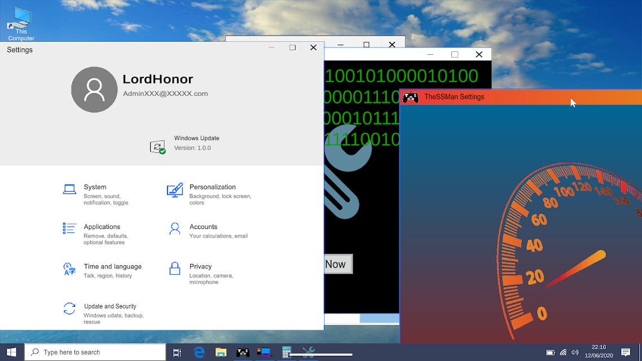Open This Computer desktop shortcut
The width and height of the screenshot is (642, 361).
click(x=21, y=24)
